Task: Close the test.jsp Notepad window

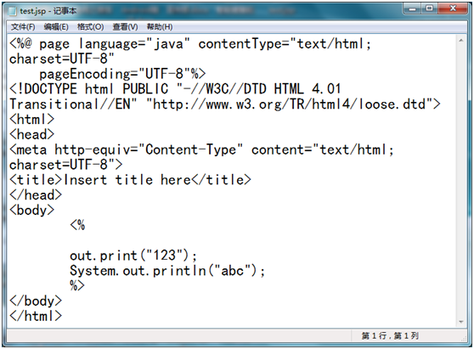Action: 453,8
